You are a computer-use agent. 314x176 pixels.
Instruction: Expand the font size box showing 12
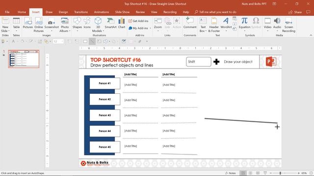pos(62,41)
